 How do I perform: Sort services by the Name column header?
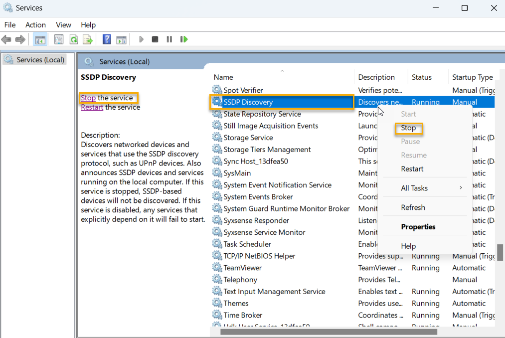pos(223,77)
